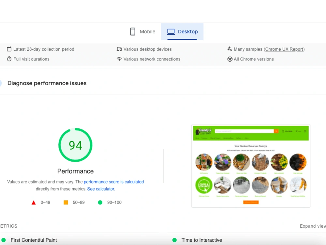Click the Latest 28-day collection period text
This screenshot has height=245, width=326.
pos(44,49)
